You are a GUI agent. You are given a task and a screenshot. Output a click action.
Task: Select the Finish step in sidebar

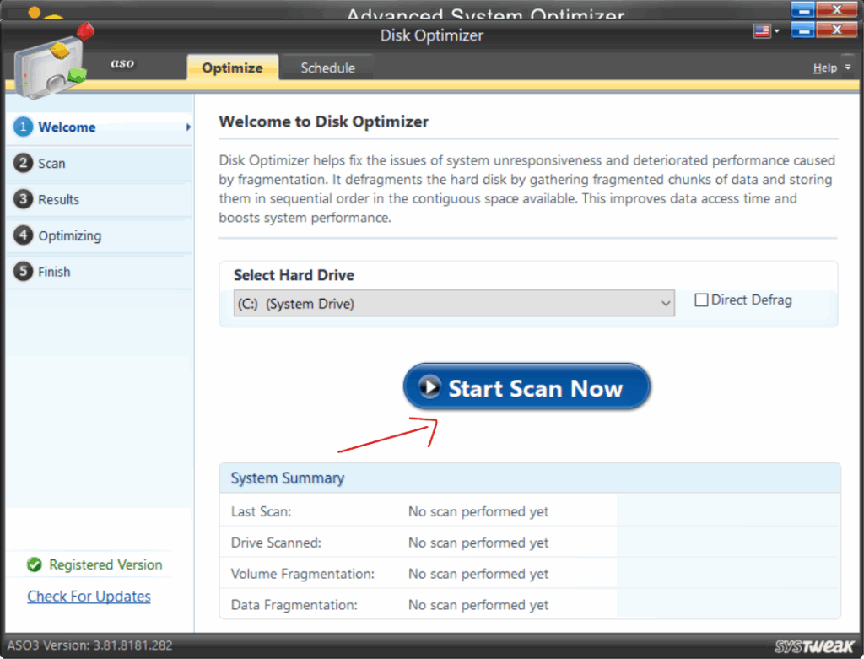click(100, 271)
